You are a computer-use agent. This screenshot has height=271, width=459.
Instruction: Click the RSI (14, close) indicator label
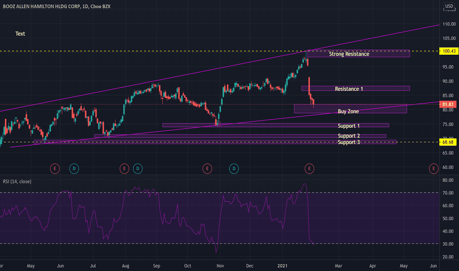(x=17, y=182)
